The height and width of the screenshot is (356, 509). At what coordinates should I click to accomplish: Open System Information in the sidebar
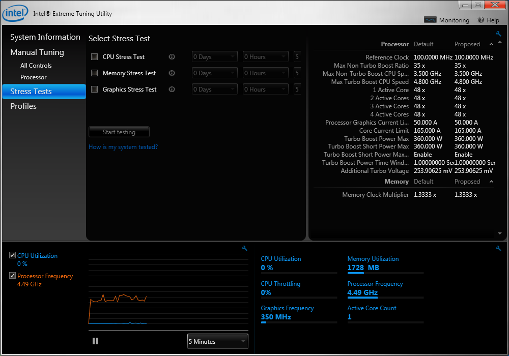(45, 37)
